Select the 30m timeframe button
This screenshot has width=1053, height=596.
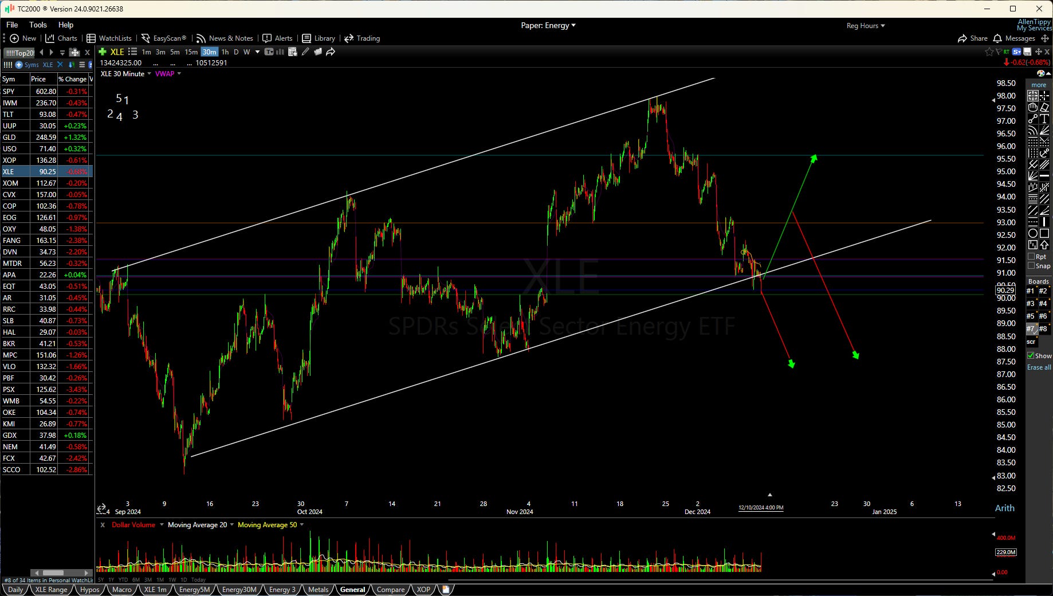click(x=209, y=52)
